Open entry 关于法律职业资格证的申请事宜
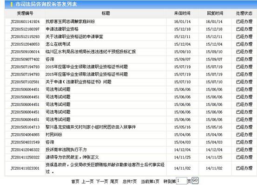 pyautogui.click(x=74, y=37)
